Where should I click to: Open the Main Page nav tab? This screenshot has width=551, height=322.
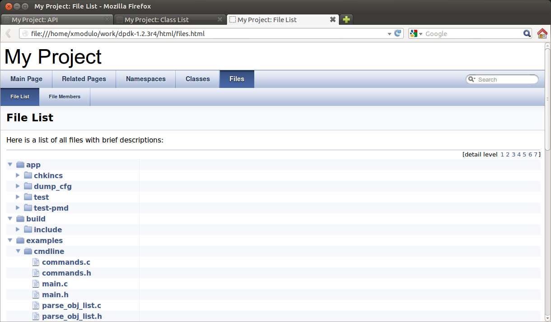click(x=26, y=79)
